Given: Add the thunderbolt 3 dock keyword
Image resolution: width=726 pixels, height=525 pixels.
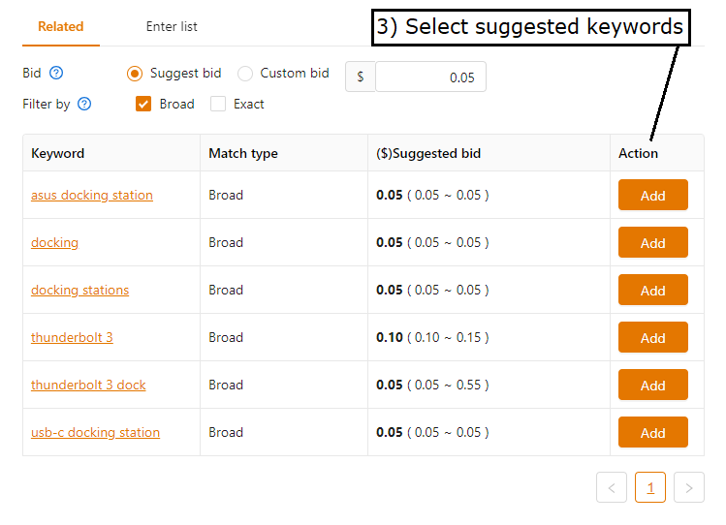Looking at the screenshot, I should click(x=653, y=385).
